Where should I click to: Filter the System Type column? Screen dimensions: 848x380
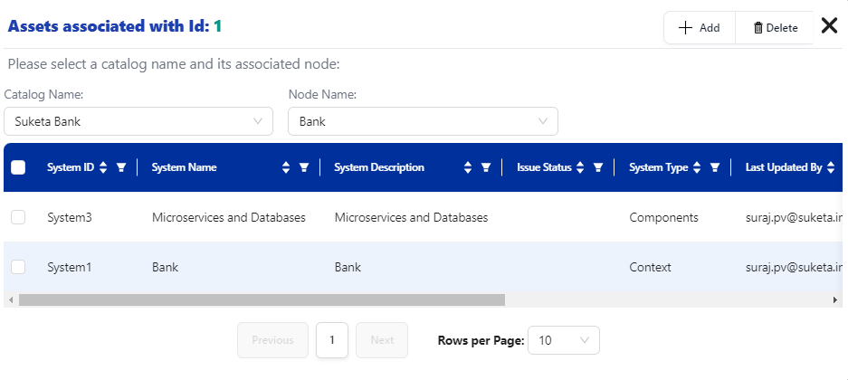(715, 167)
